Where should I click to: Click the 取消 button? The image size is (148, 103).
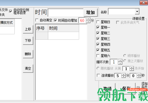pos(108,89)
